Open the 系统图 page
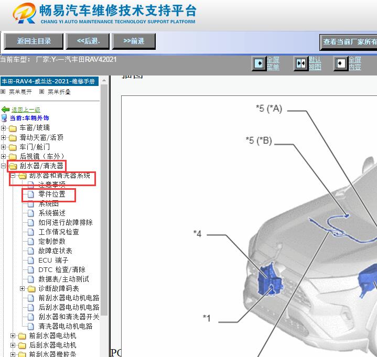 click(x=49, y=204)
